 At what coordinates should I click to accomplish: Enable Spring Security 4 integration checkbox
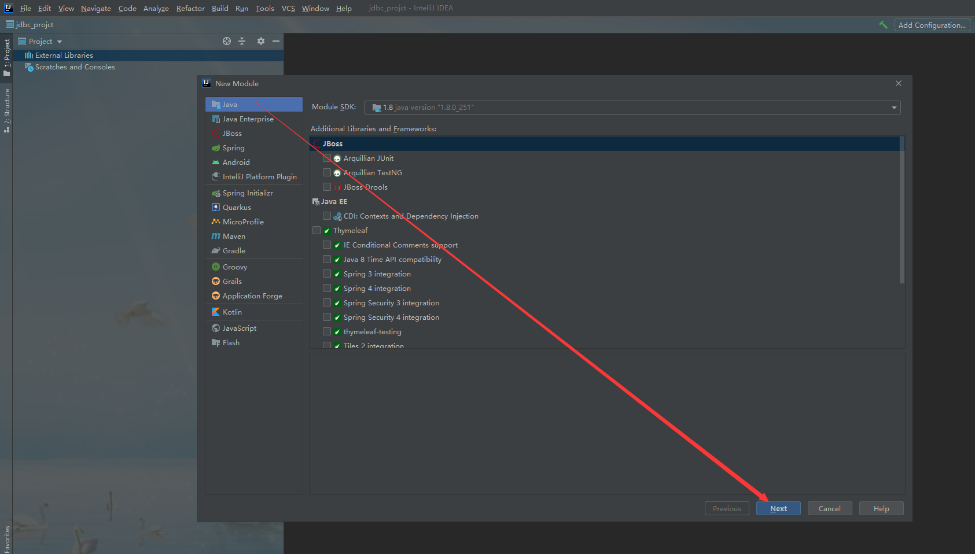pos(327,317)
